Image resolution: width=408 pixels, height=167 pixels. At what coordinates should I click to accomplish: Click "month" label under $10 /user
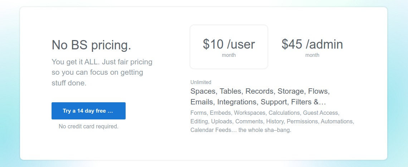click(229, 55)
